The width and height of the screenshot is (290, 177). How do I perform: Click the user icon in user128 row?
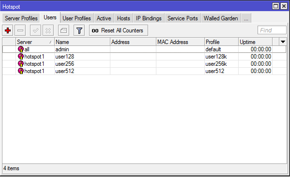[21, 57]
